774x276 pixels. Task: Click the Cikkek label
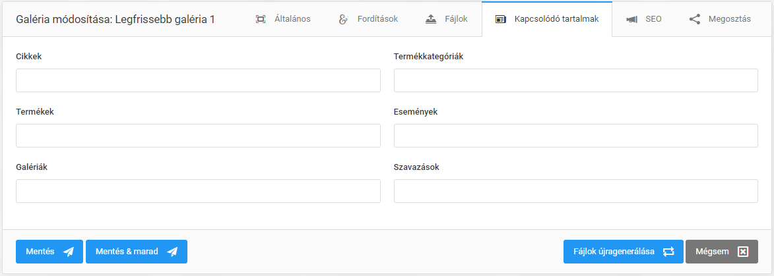(x=28, y=57)
